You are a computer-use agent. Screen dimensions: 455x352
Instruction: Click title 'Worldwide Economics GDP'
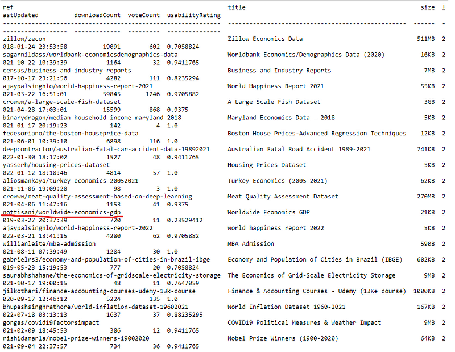[x=268, y=212]
